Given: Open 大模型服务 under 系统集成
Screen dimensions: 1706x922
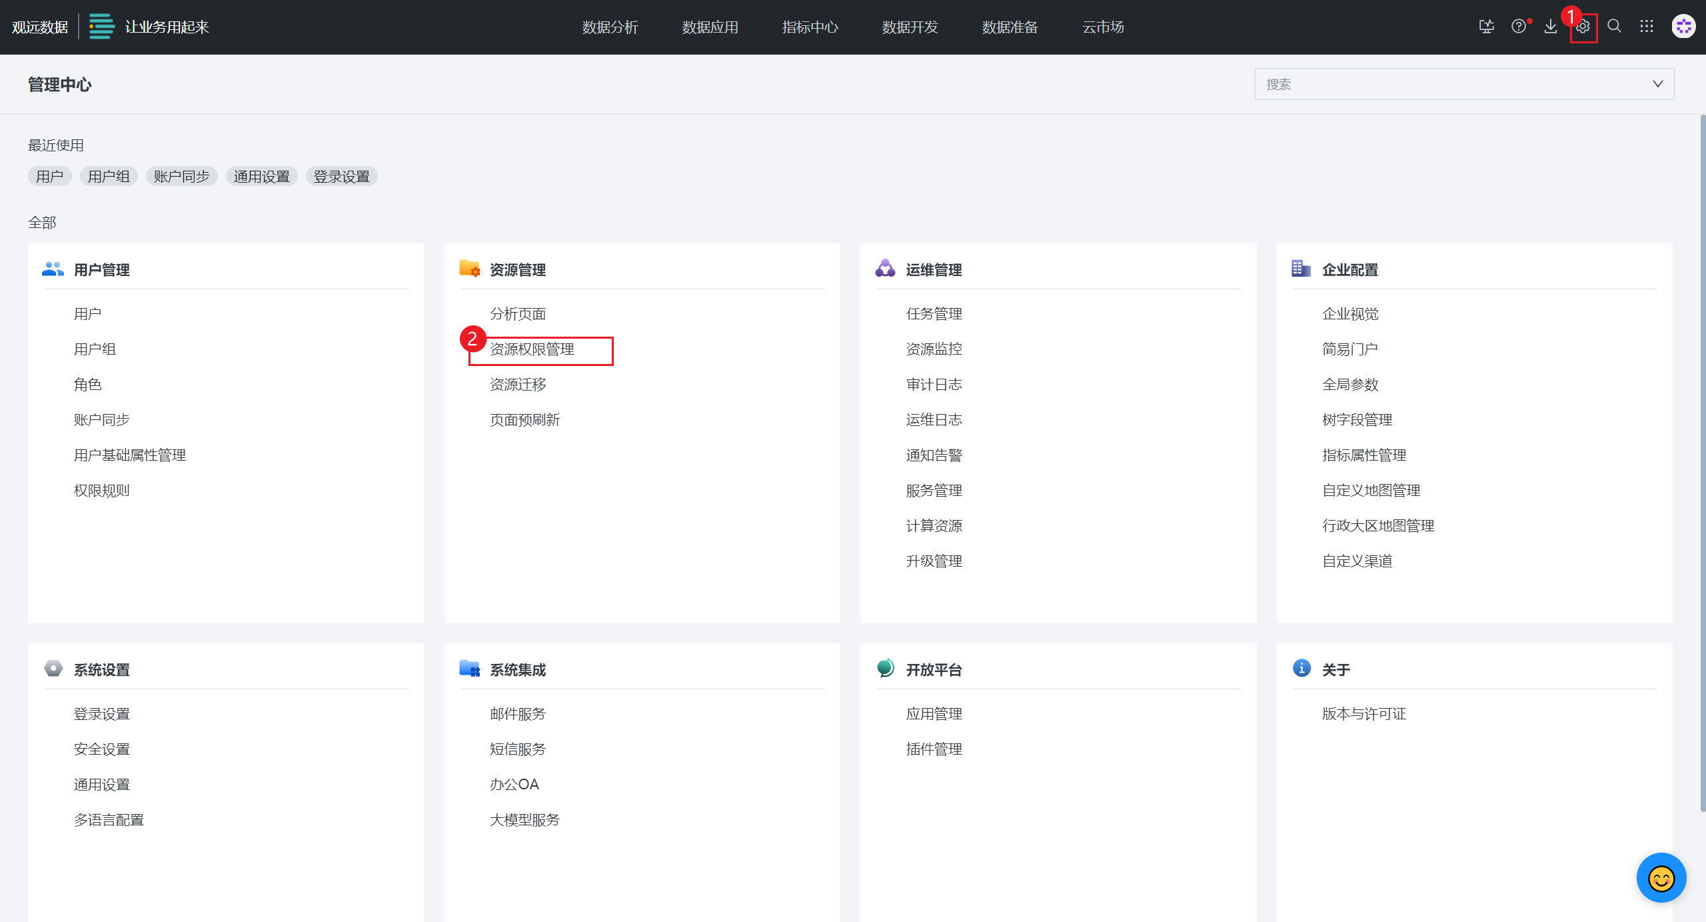Looking at the screenshot, I should click(x=524, y=820).
